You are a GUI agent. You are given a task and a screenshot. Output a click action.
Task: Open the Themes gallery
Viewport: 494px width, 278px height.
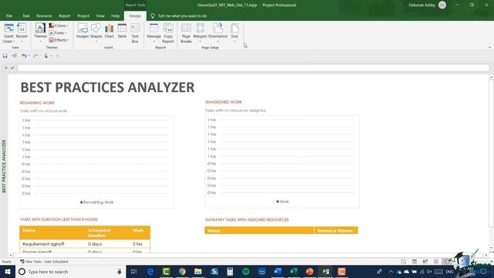[40, 33]
